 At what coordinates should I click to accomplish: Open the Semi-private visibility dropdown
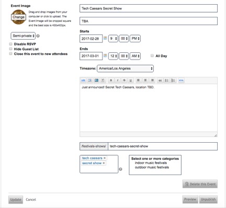click(x=23, y=36)
